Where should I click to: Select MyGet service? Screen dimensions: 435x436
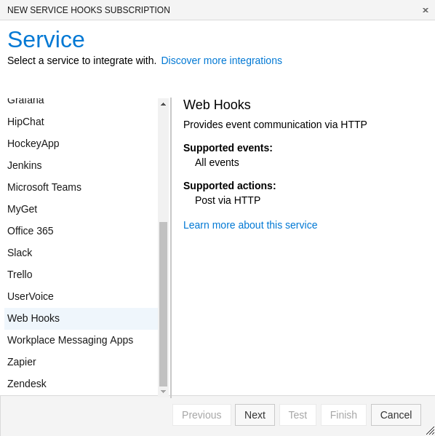point(81,209)
